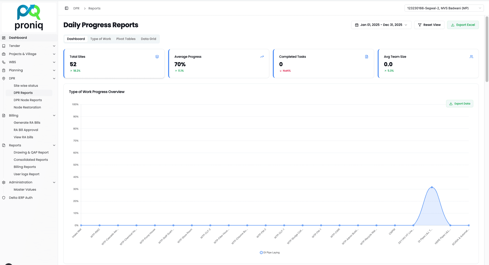Viewport: 489px width, 265px height.
Task: Switch to the Pivot Tables tab
Action: pyautogui.click(x=126, y=39)
